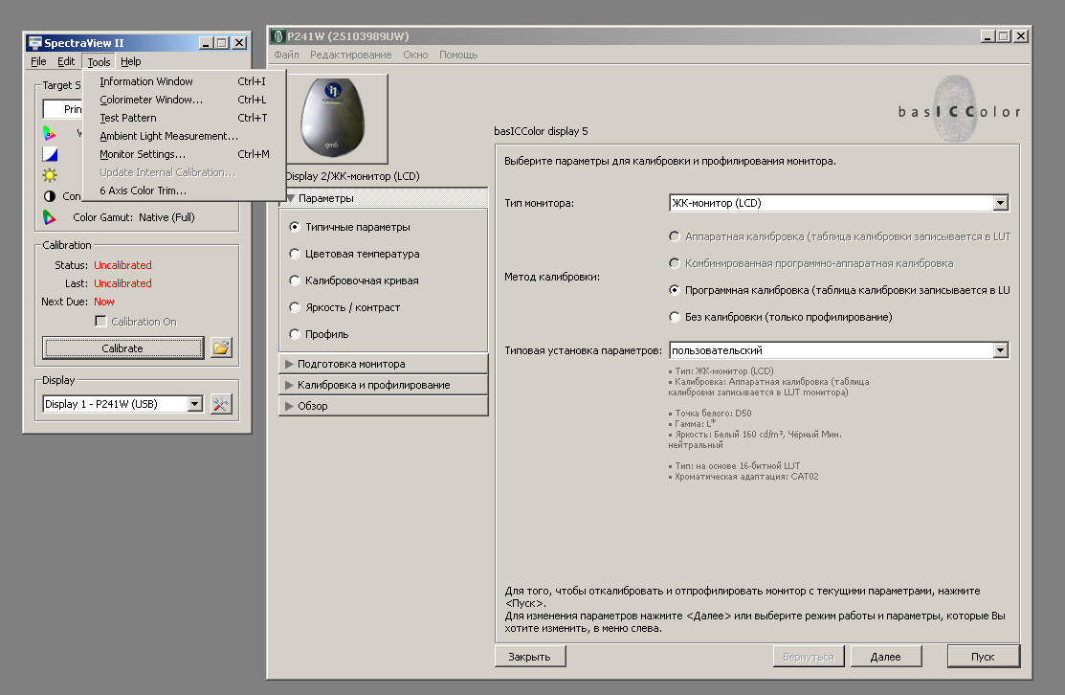
Task: Open the Edit menu in SpectraView
Action: [x=66, y=62]
